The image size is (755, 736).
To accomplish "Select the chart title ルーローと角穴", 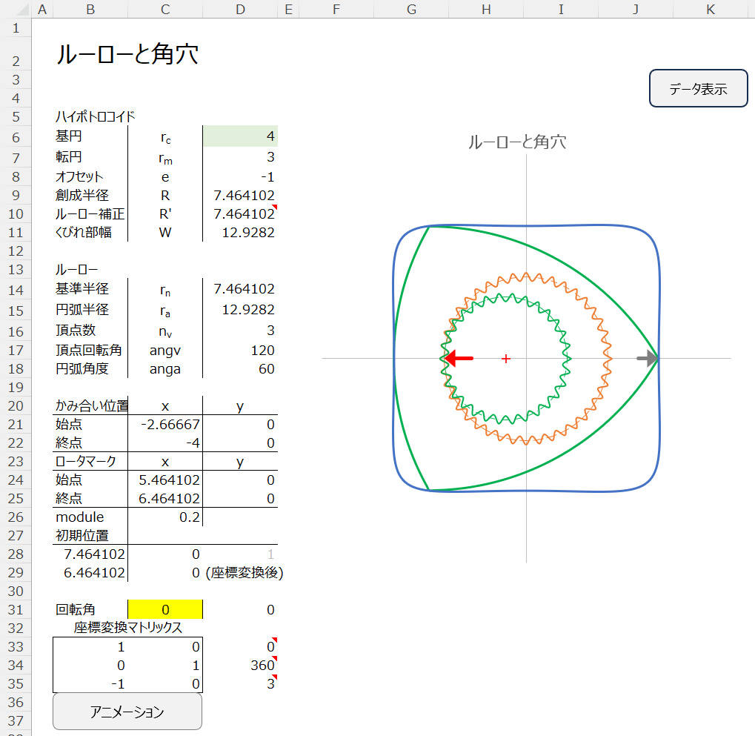I will pyautogui.click(x=516, y=142).
